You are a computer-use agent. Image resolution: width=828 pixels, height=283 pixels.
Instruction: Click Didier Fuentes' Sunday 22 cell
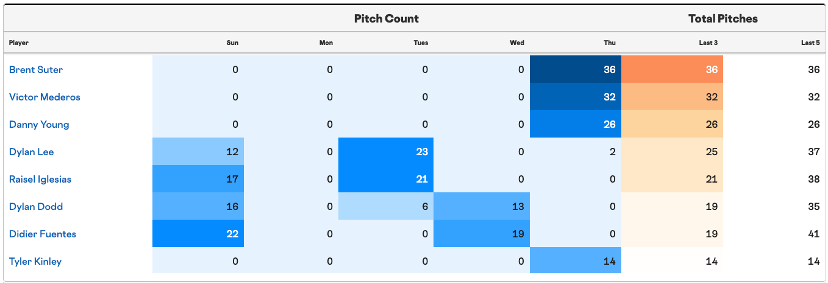coord(198,234)
